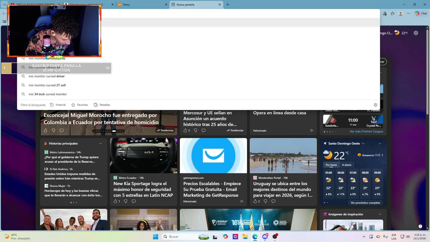Click Ver más Premier League link
The width and height of the screenshot is (430, 242).
tap(366, 131)
